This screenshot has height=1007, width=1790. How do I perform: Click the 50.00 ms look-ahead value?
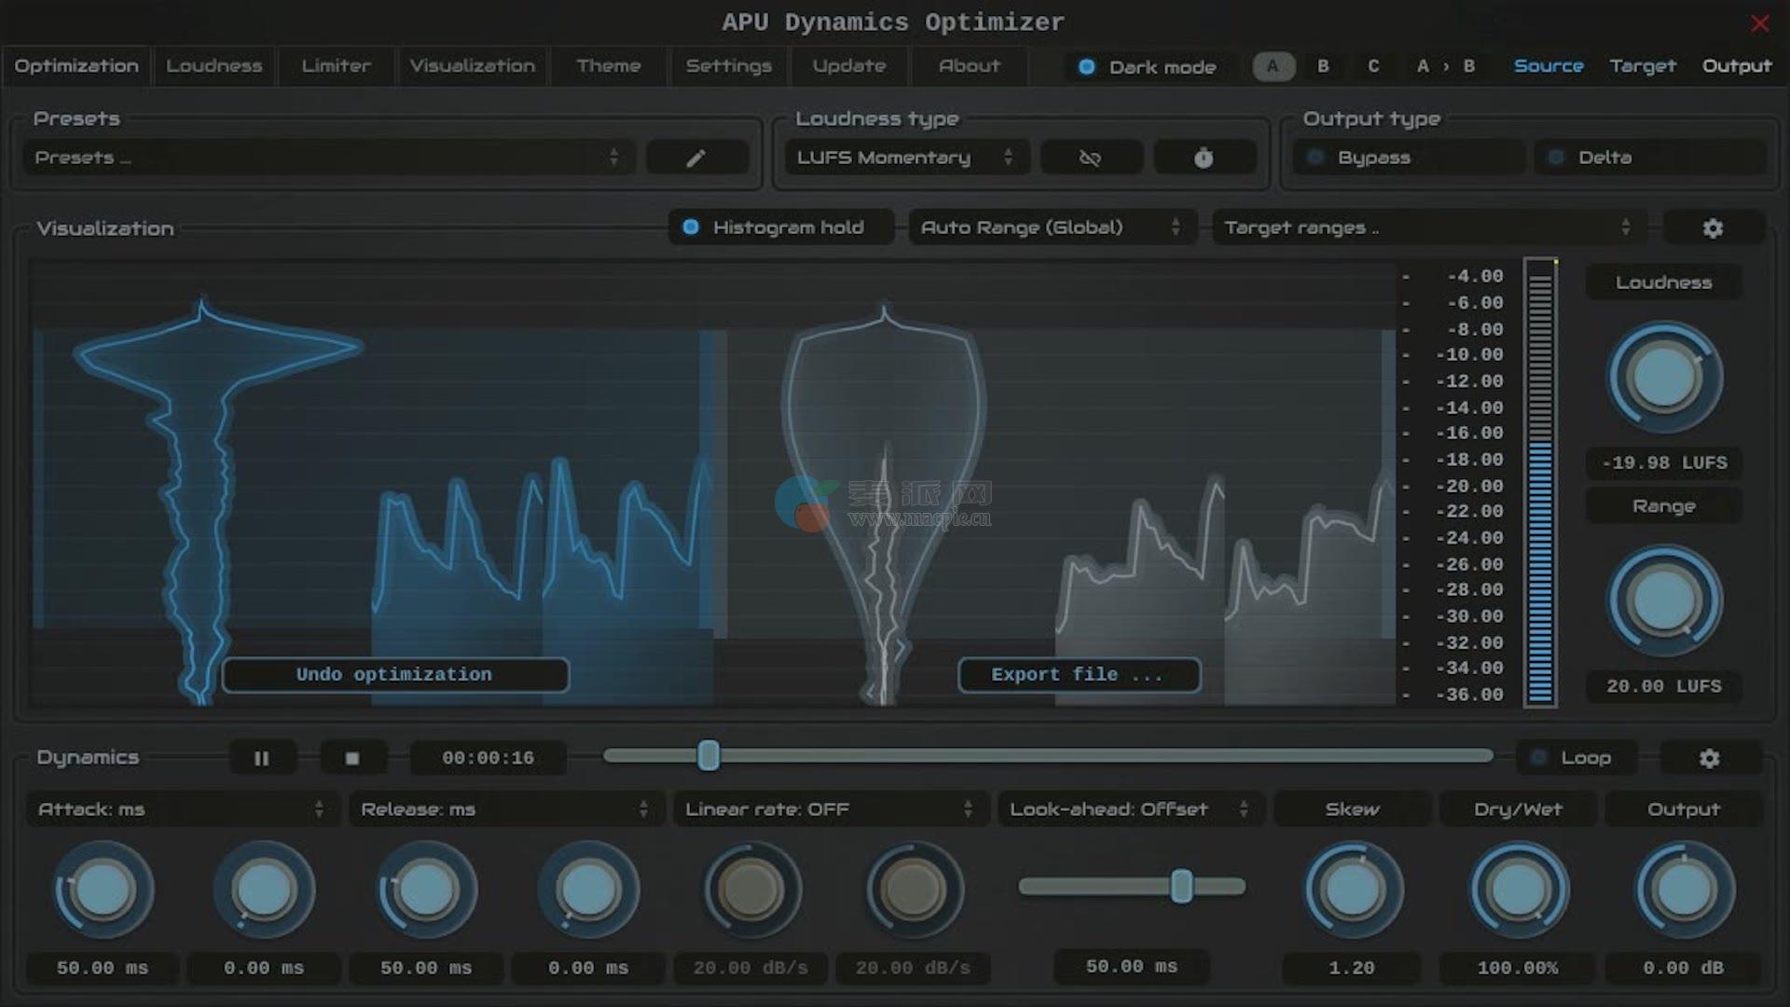click(1132, 967)
